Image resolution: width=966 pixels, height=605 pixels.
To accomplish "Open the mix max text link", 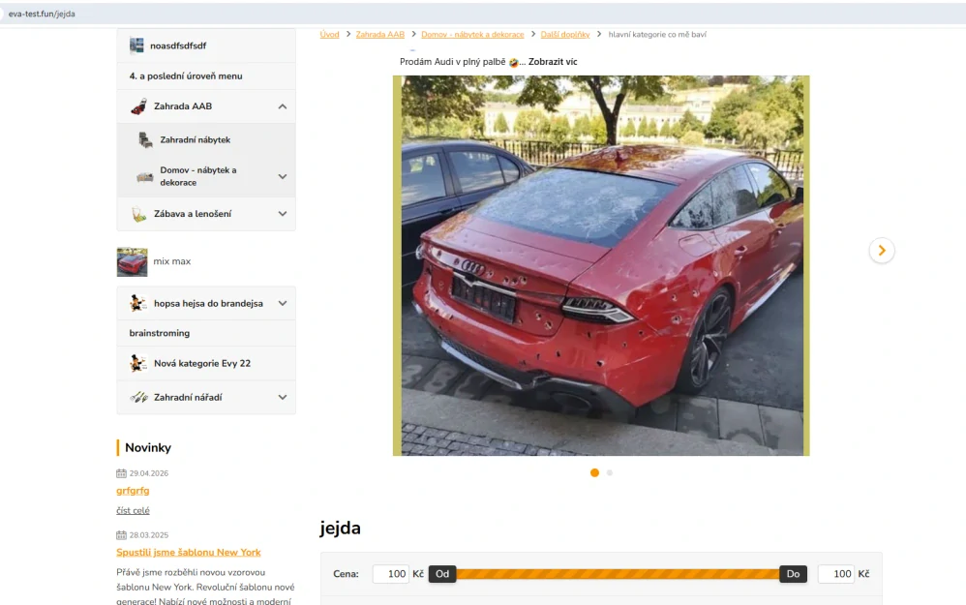I will [x=172, y=261].
